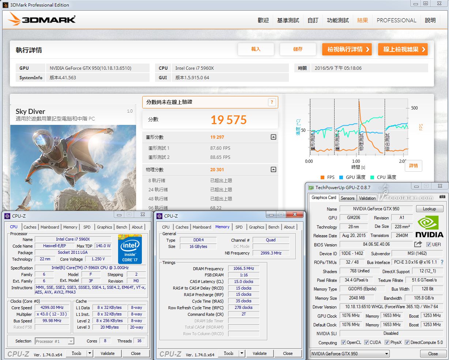
Task: Switch to the 歡迎 tab in 3DMark
Action: [x=263, y=20]
